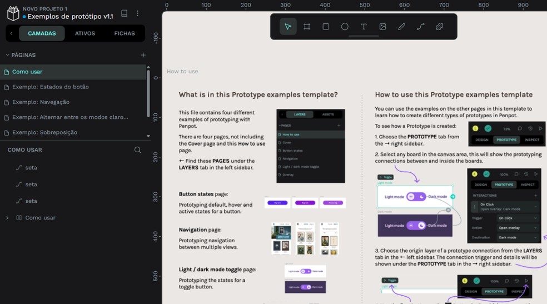Image resolution: width=547 pixels, height=304 pixels.
Task: Open page Exemplo: Sobreposição
Action: click(x=73, y=132)
